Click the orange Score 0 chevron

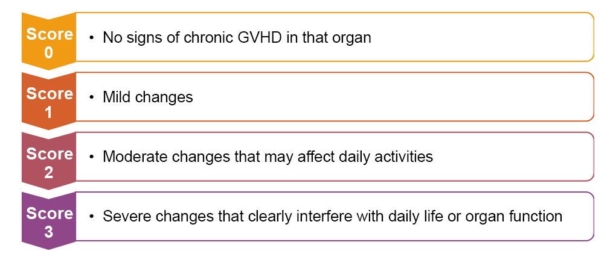pyautogui.click(x=48, y=42)
